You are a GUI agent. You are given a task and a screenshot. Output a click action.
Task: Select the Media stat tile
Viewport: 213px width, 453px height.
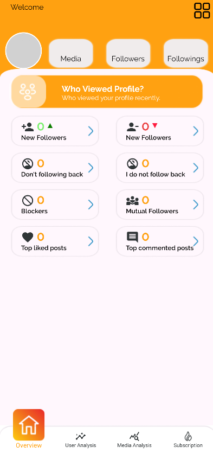pos(70,53)
